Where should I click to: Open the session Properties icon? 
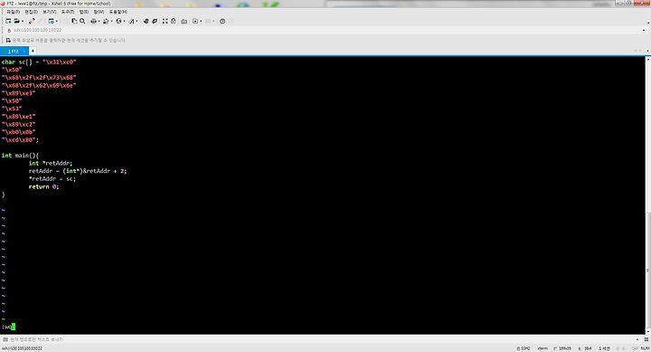(51, 21)
